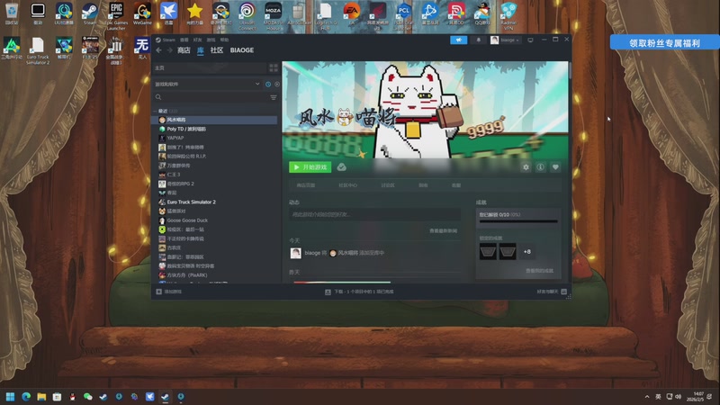Open WeGame desktop shortcut
720x405 pixels.
142,13
